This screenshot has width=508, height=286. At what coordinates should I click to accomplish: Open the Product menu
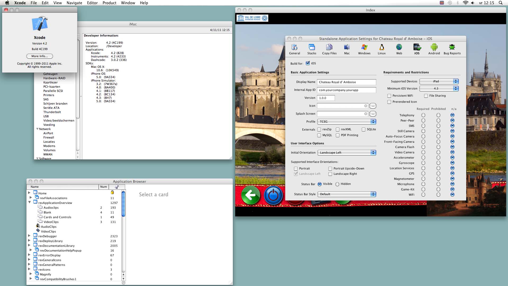109,3
